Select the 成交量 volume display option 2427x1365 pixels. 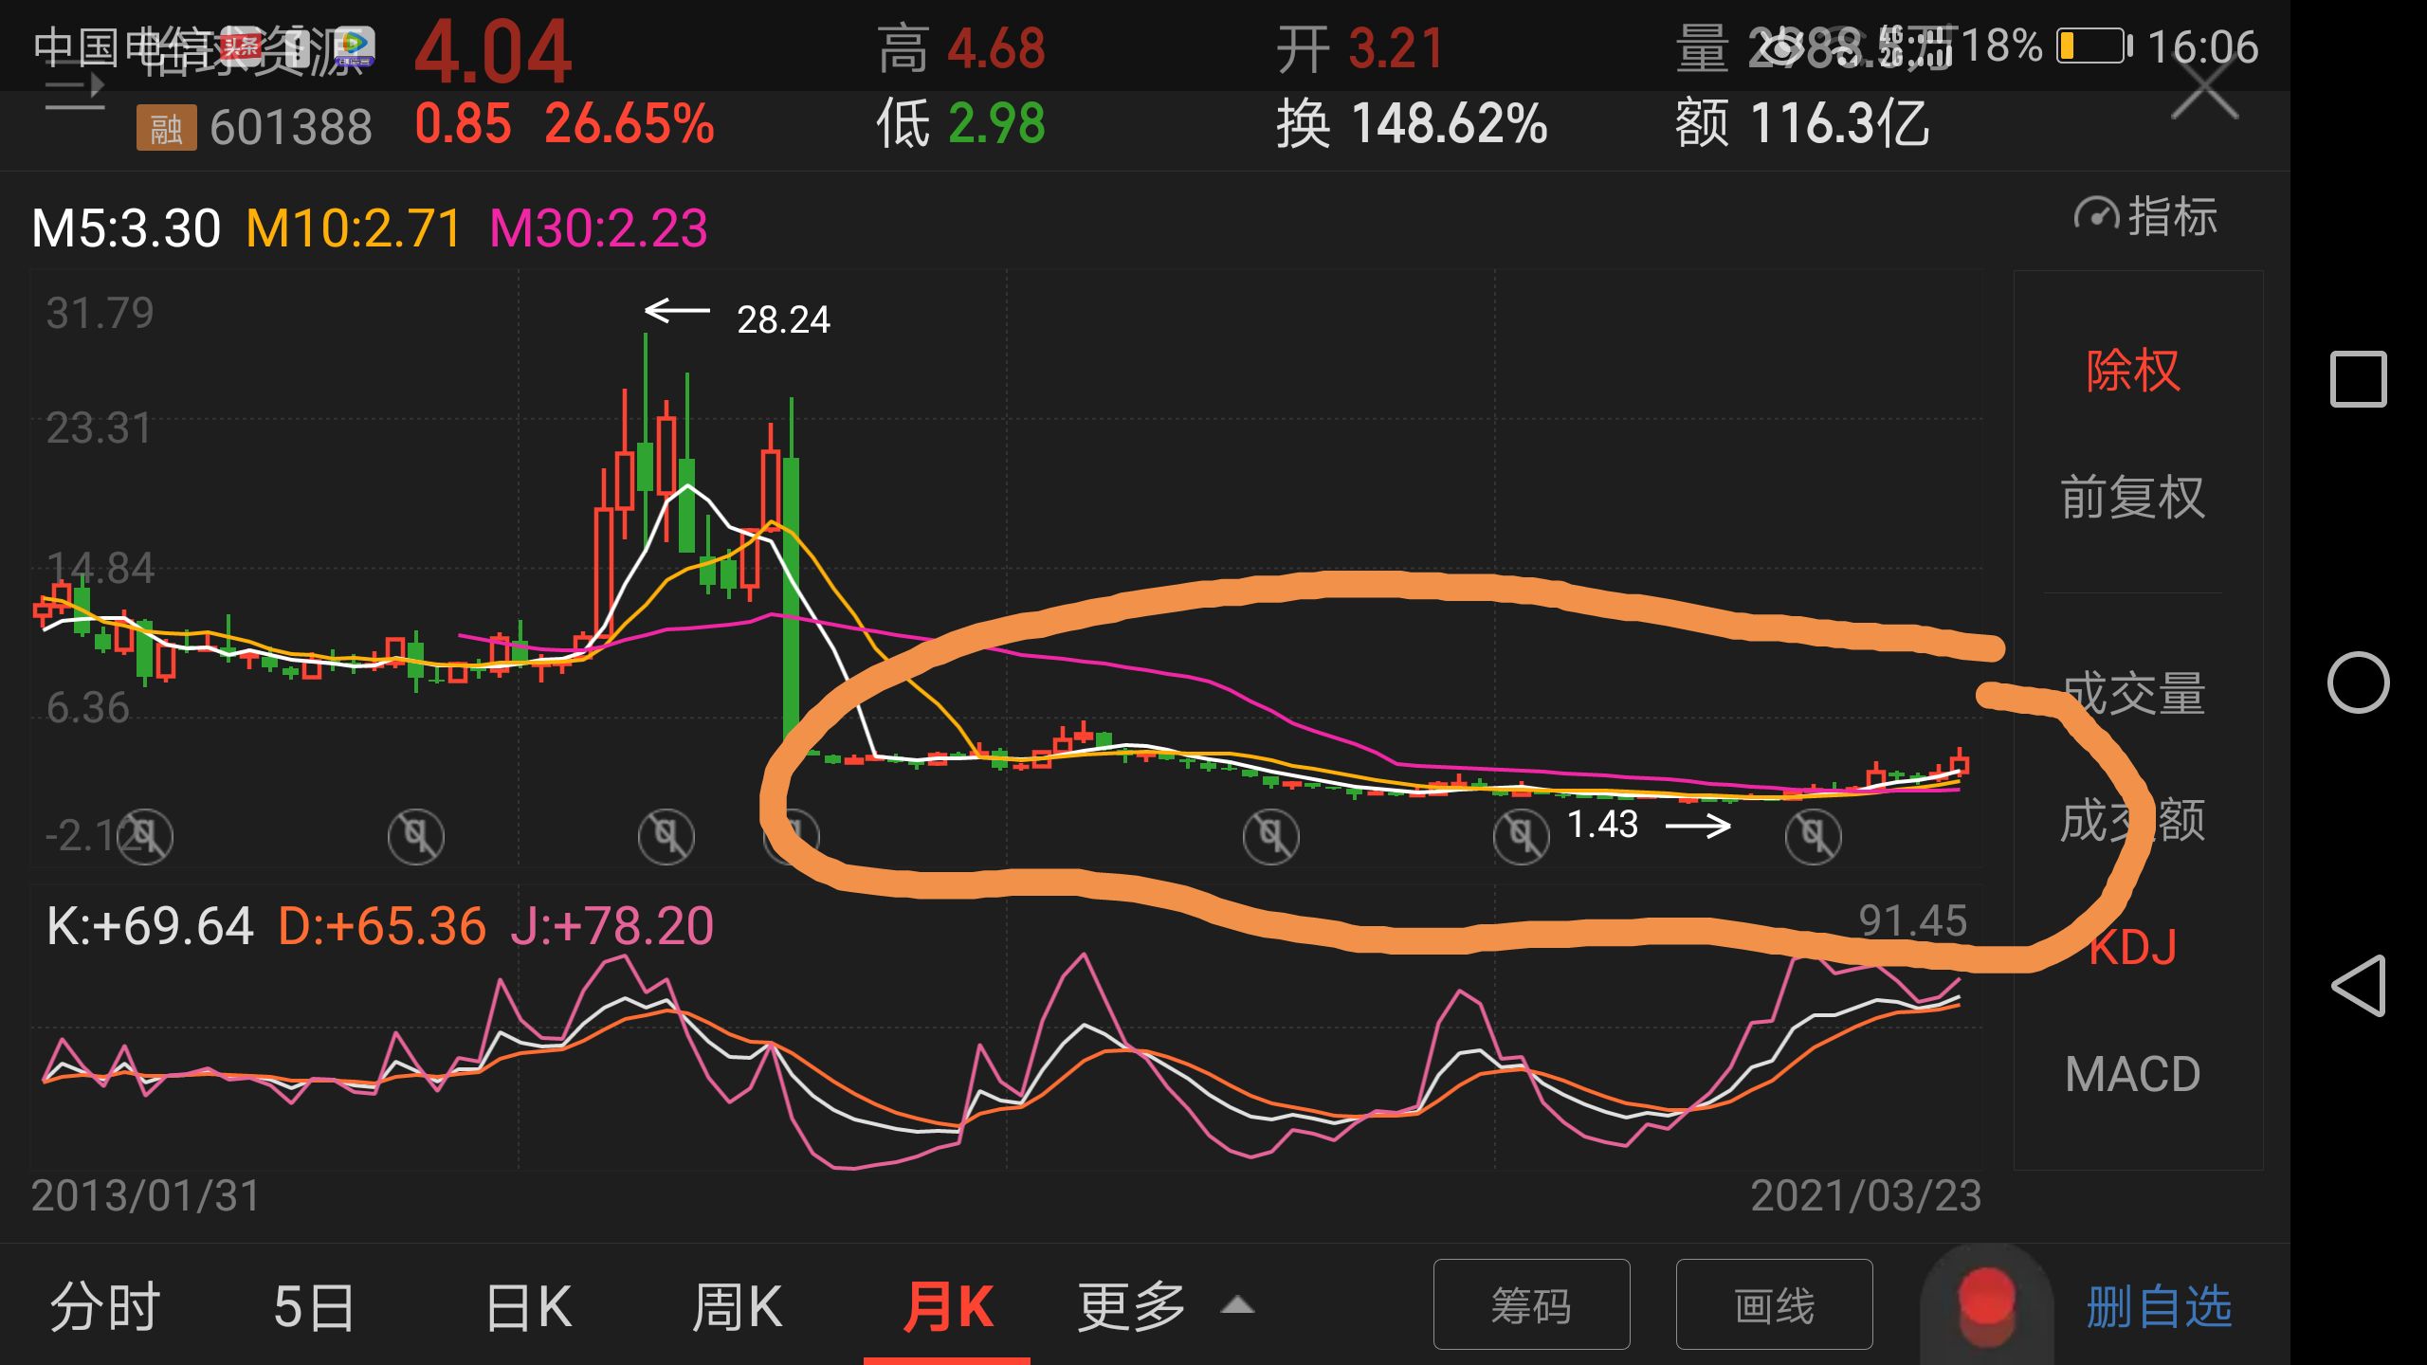click(2134, 695)
